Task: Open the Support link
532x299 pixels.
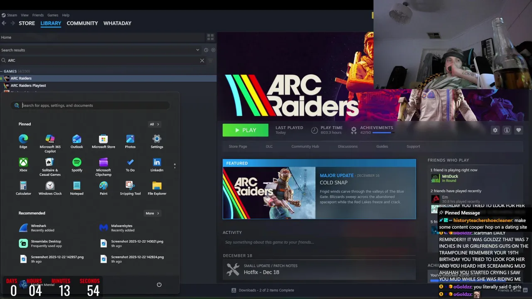Action: (413, 146)
